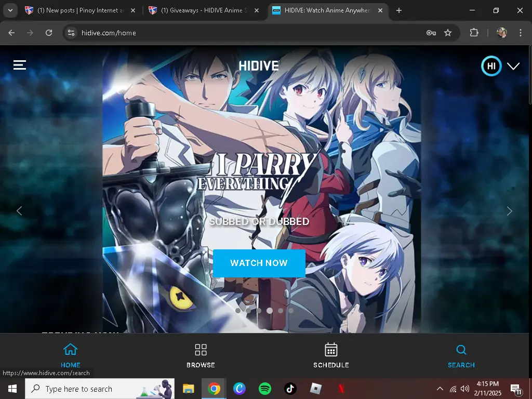Select the first carousel indicator dot

click(x=238, y=311)
